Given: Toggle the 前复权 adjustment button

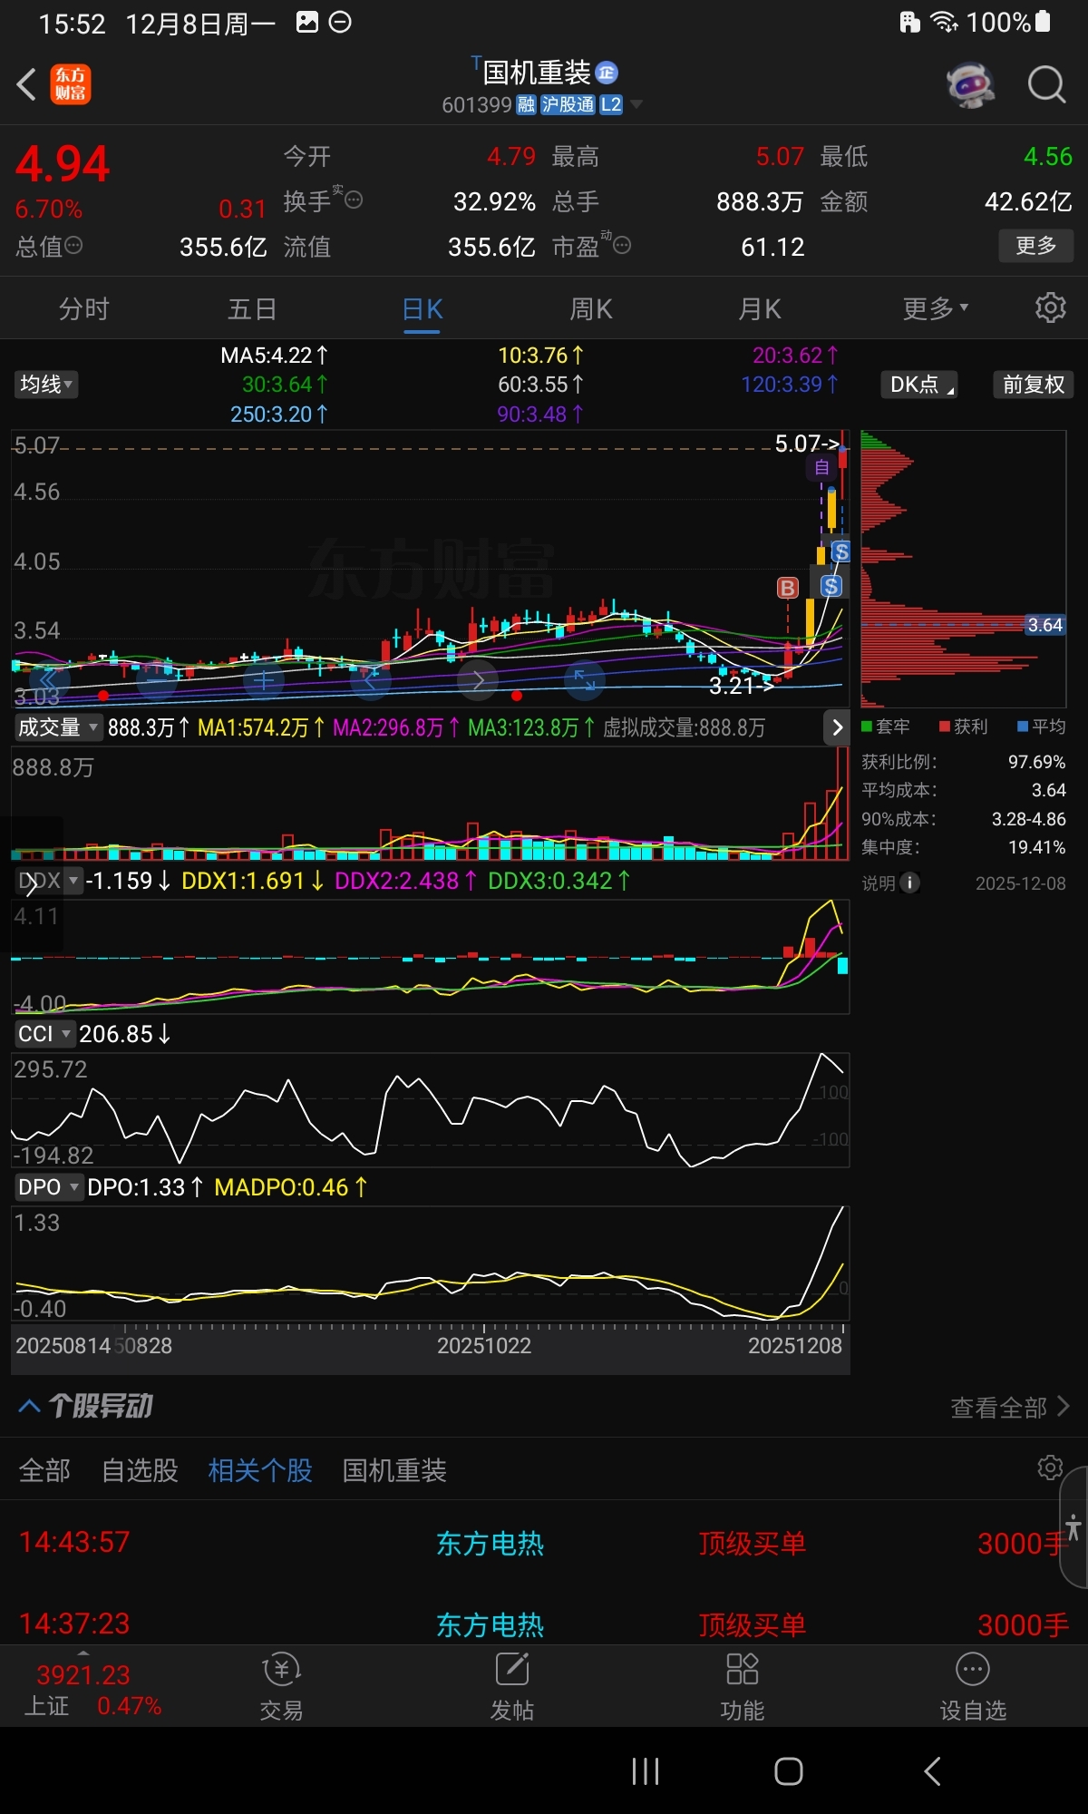Looking at the screenshot, I should click(x=1034, y=385).
